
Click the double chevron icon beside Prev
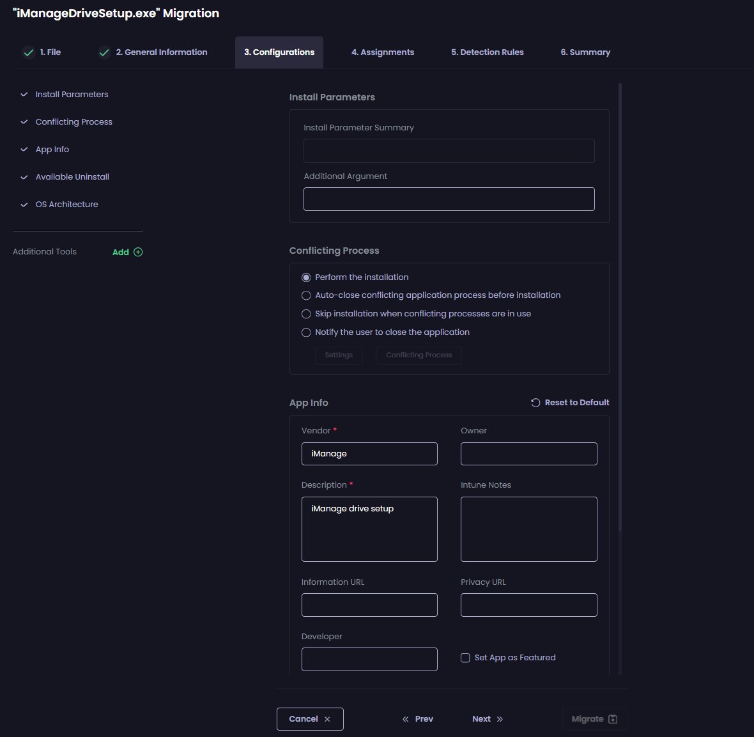pos(406,719)
